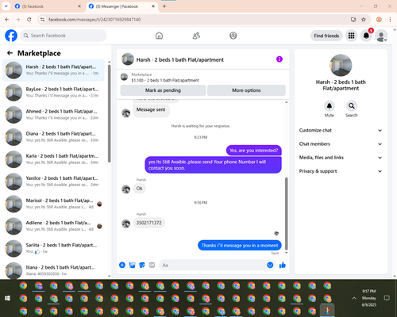Open Yanilce conversation in list

(53, 181)
